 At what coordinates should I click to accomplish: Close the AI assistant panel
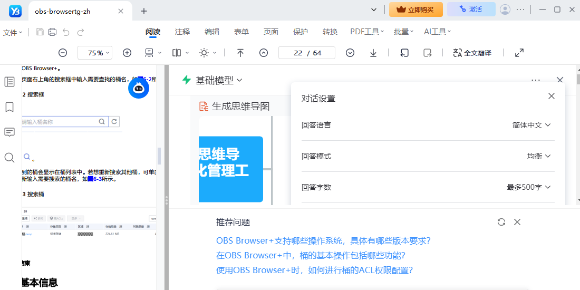(559, 80)
